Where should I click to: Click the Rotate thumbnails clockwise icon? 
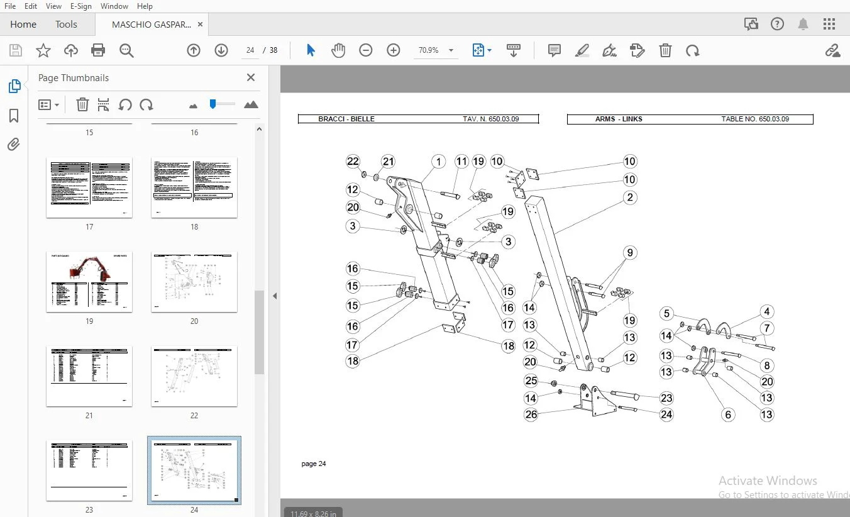(x=146, y=105)
